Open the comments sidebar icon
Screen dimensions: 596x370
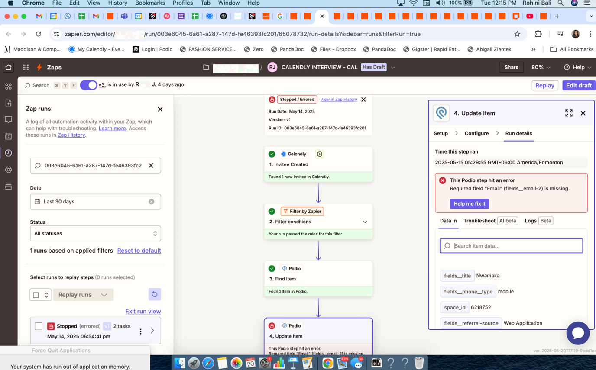point(8,119)
